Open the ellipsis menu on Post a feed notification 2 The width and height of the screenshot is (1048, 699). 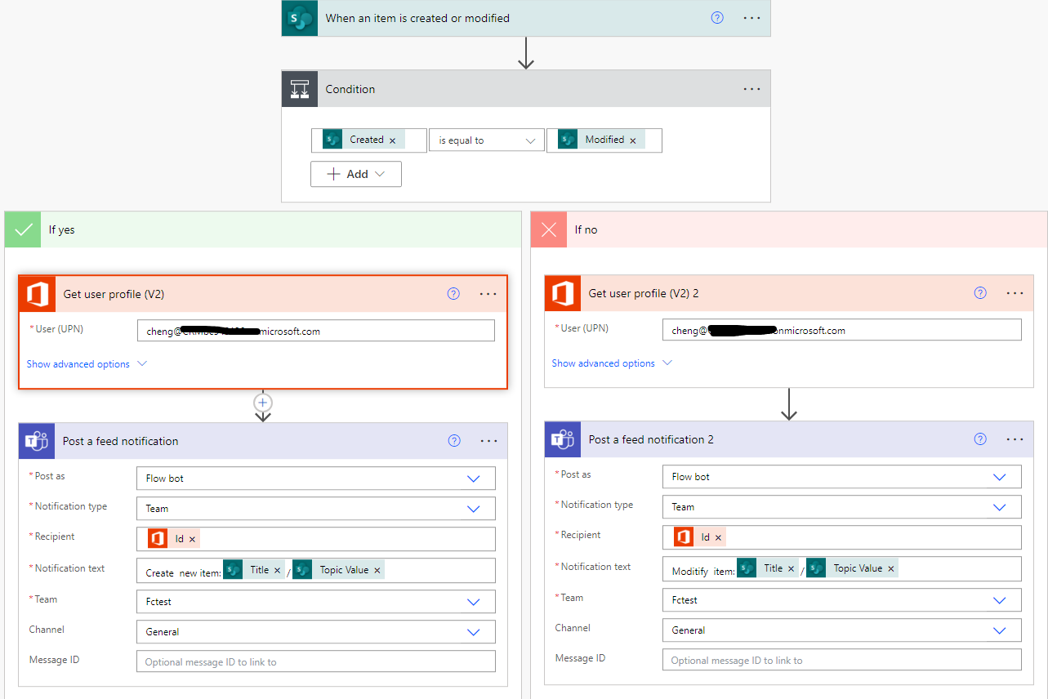1015,439
